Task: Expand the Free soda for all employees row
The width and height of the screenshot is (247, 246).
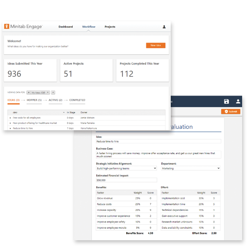Action: point(10,118)
